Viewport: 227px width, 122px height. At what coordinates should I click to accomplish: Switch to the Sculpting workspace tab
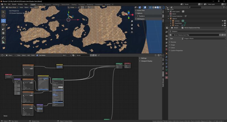coord(48,5)
